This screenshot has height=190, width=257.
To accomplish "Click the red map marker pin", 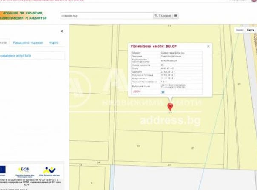I will [170, 107].
